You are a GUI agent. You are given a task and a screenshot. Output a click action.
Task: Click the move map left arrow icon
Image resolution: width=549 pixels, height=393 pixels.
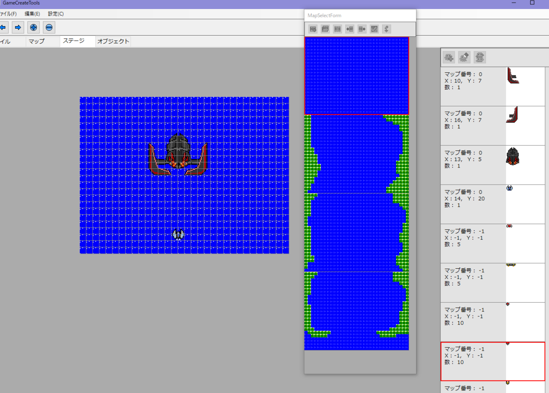[x=350, y=29]
